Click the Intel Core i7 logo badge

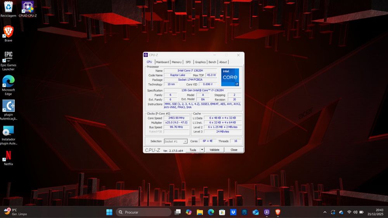[x=230, y=77]
